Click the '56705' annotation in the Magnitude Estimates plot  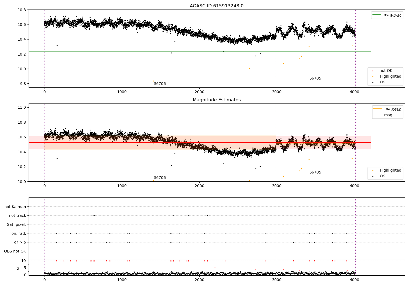point(315,172)
